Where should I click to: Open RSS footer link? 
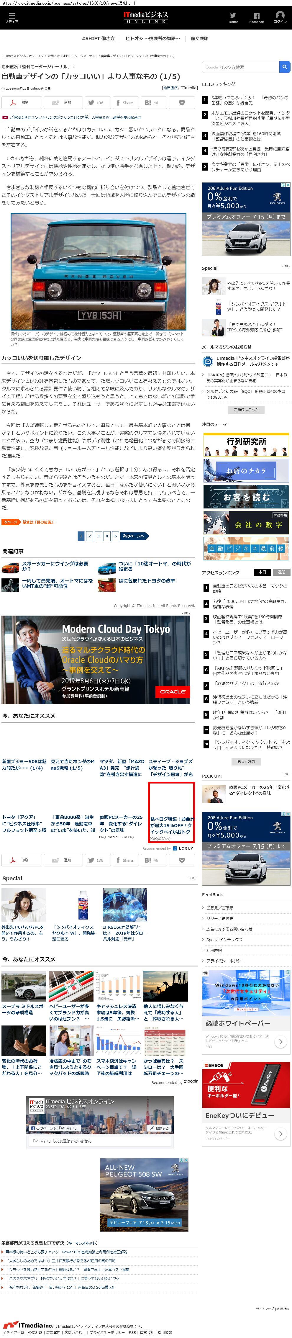pyautogui.click(x=132, y=1332)
